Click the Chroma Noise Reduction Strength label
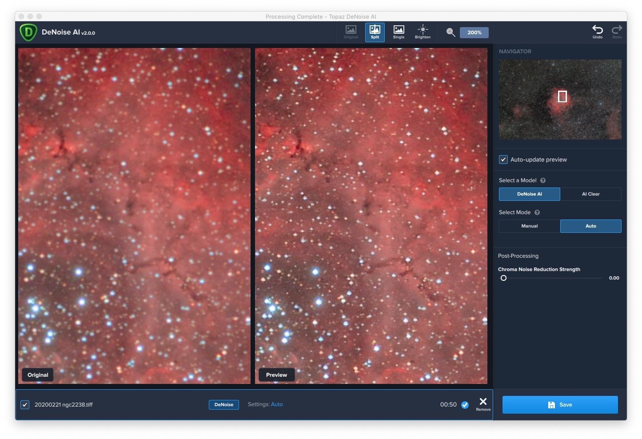 tap(539, 269)
